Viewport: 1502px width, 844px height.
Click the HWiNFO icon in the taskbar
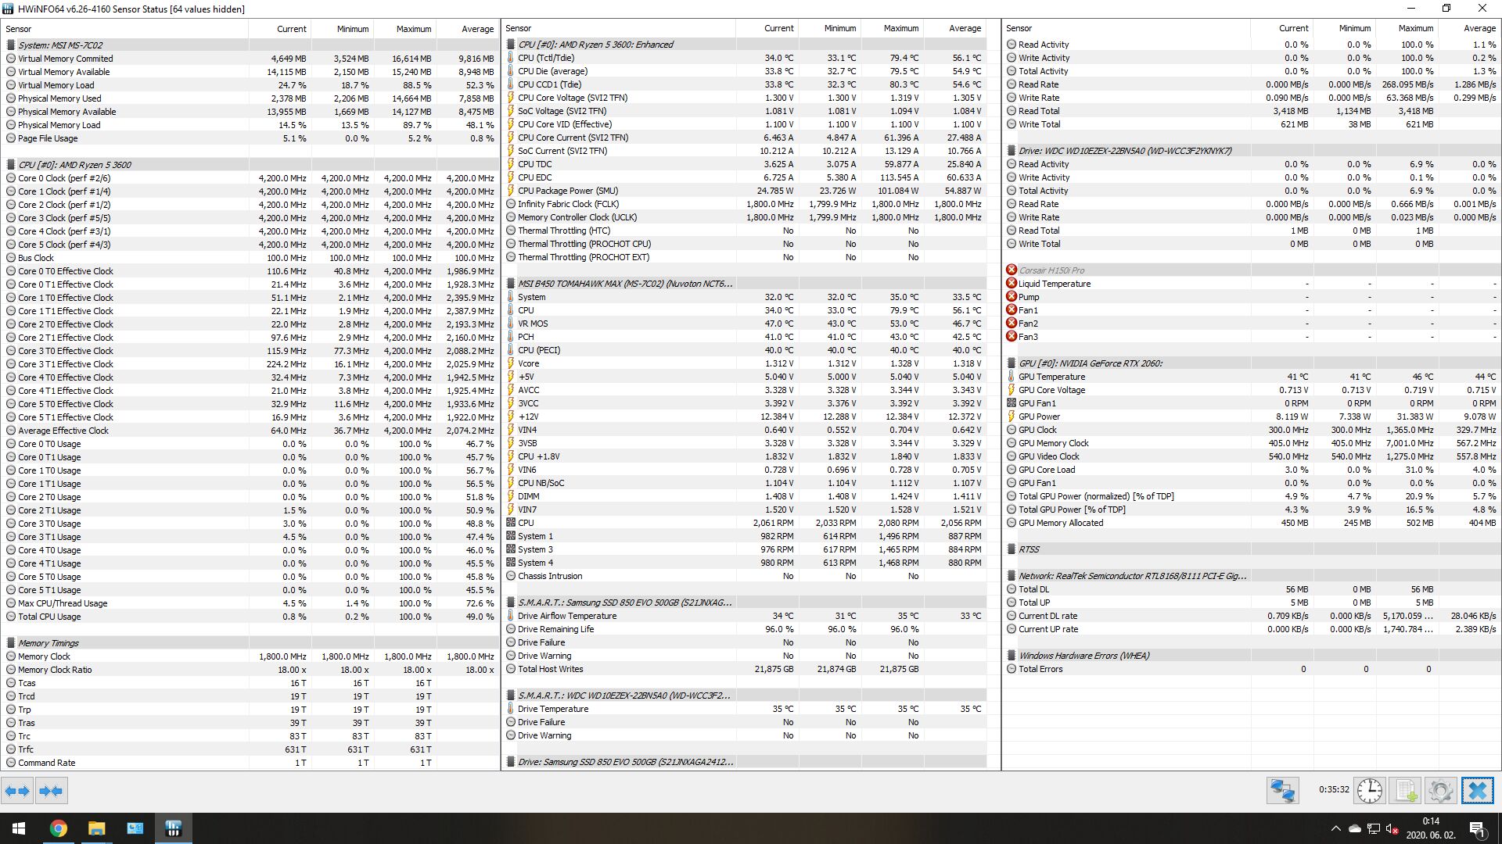173,828
